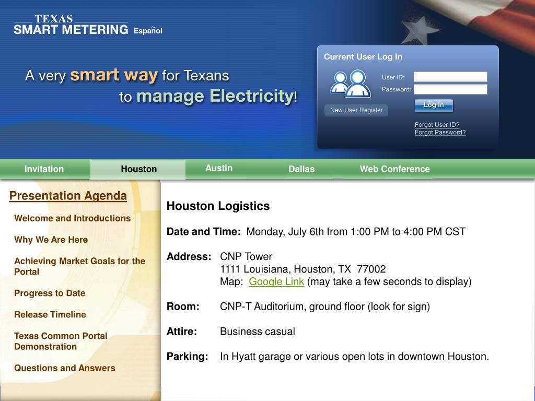
Task: Click the 1111 Louisiana address line
Action: point(303,269)
